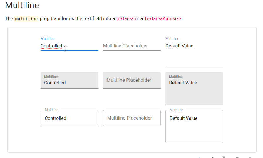Focus the outlined Controlled textarea

69,118
